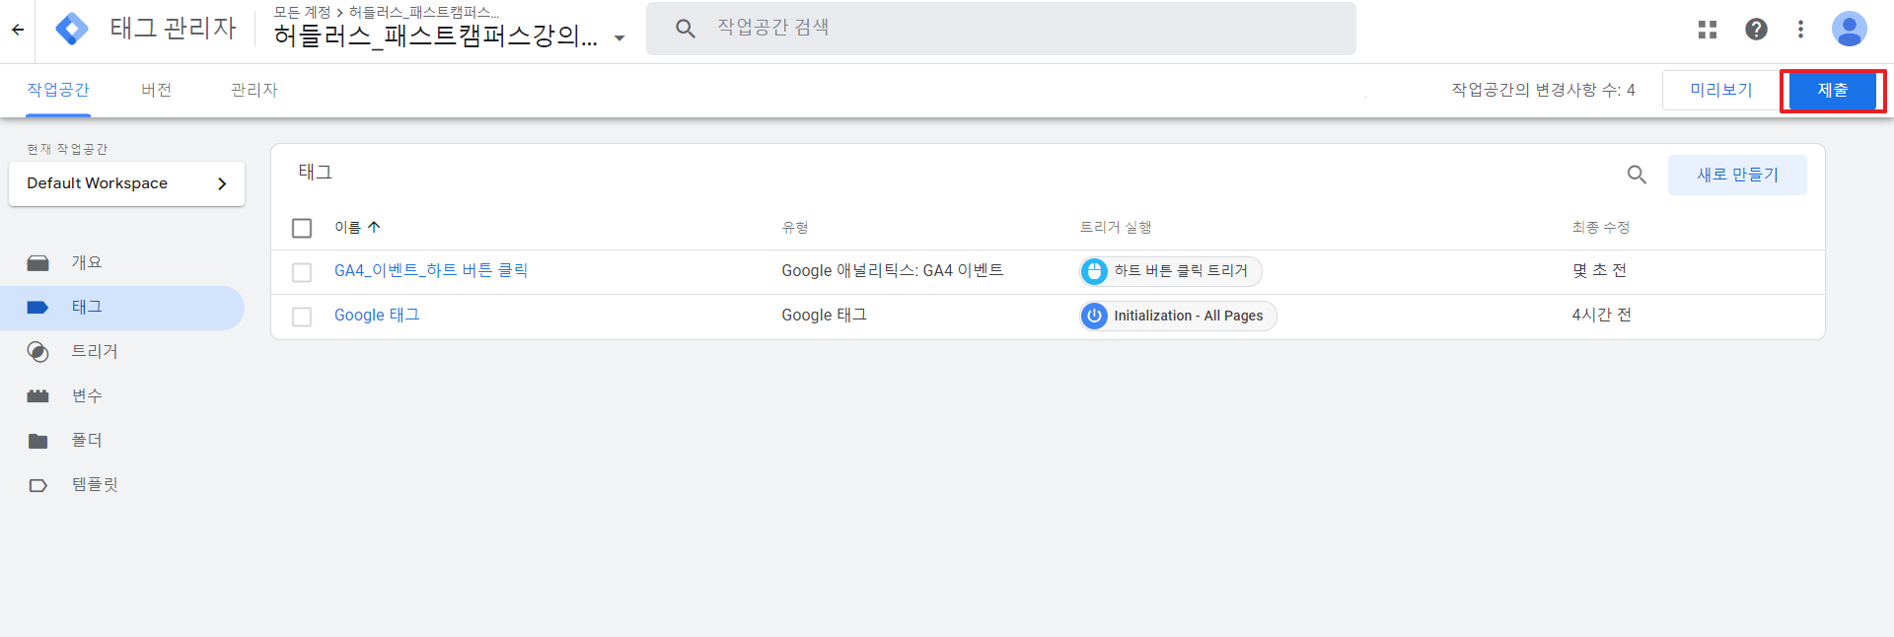Check the Google 태그 row checkbox

coord(302,317)
